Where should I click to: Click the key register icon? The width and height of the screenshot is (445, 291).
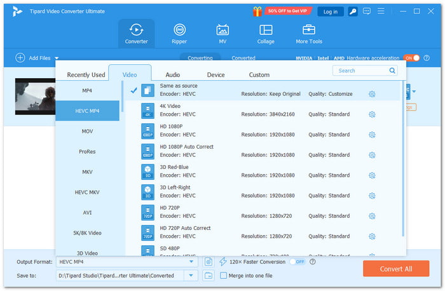click(352, 11)
